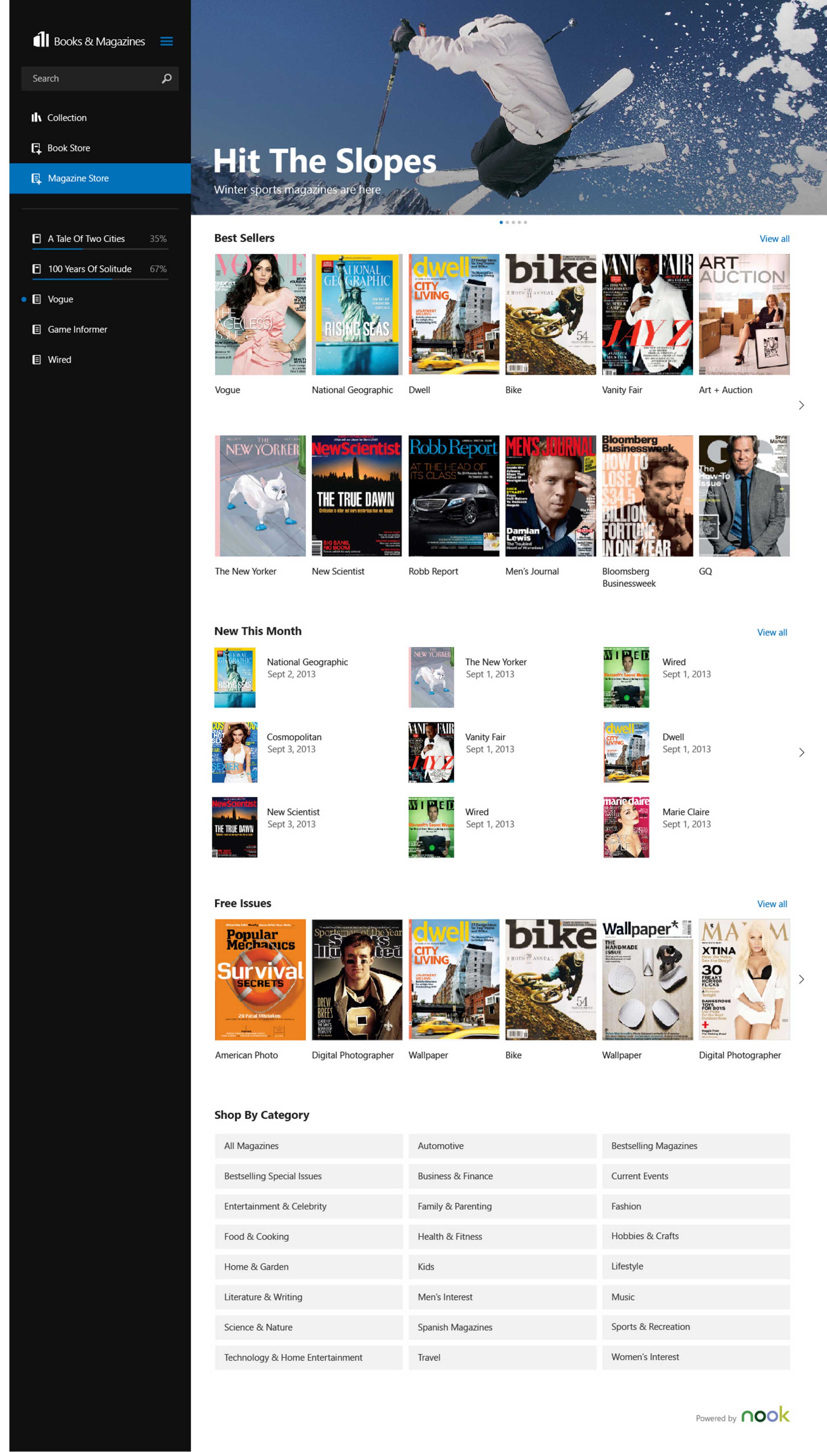The height and width of the screenshot is (1452, 827).
Task: Browse the Science & Nature category
Action: 309,1328
